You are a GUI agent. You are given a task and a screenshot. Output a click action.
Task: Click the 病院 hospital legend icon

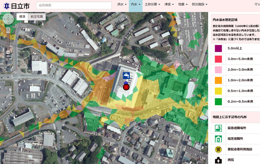[x=218, y=160]
